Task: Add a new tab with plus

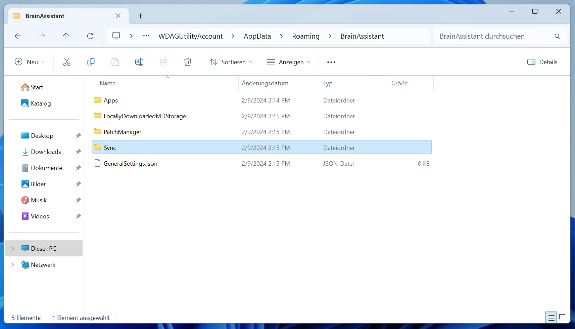Action: tap(141, 16)
